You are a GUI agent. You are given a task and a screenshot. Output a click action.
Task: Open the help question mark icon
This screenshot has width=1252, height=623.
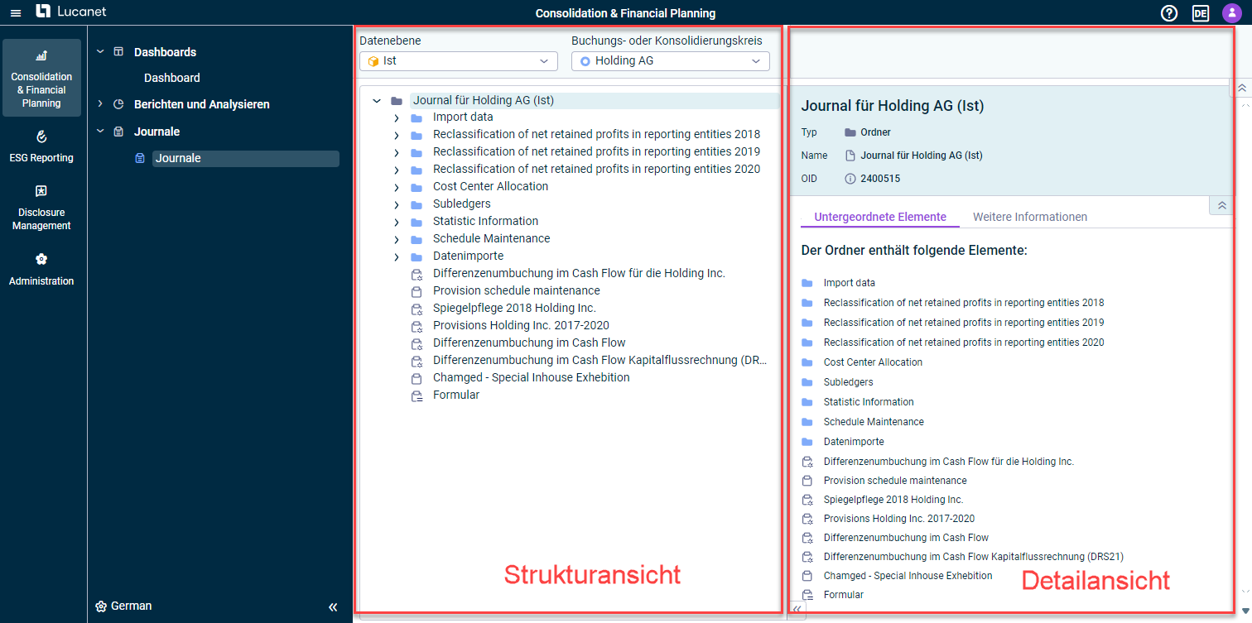[1169, 13]
